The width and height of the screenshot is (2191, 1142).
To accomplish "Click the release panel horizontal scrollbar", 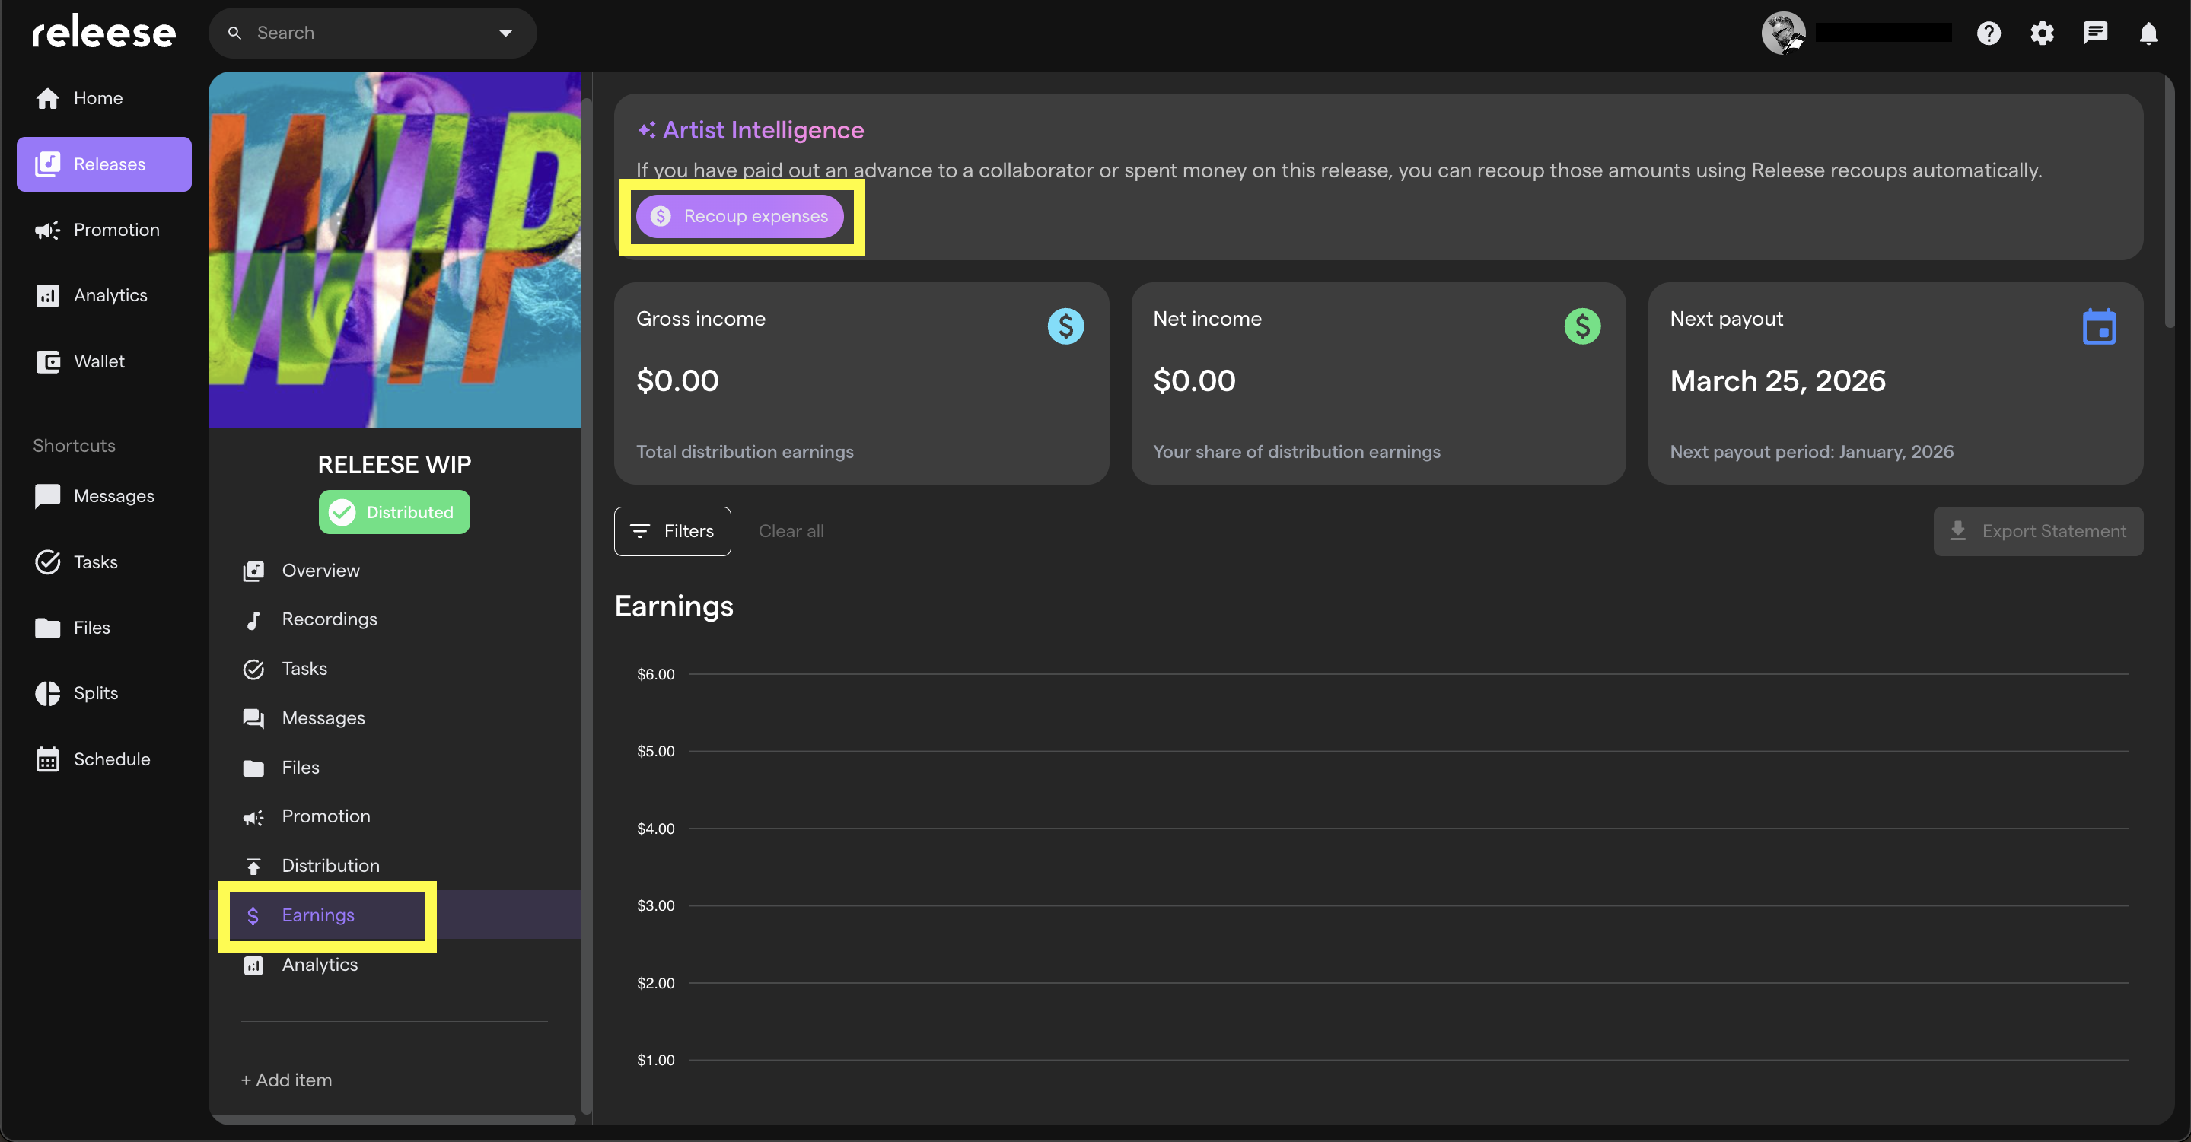I will point(395,1119).
